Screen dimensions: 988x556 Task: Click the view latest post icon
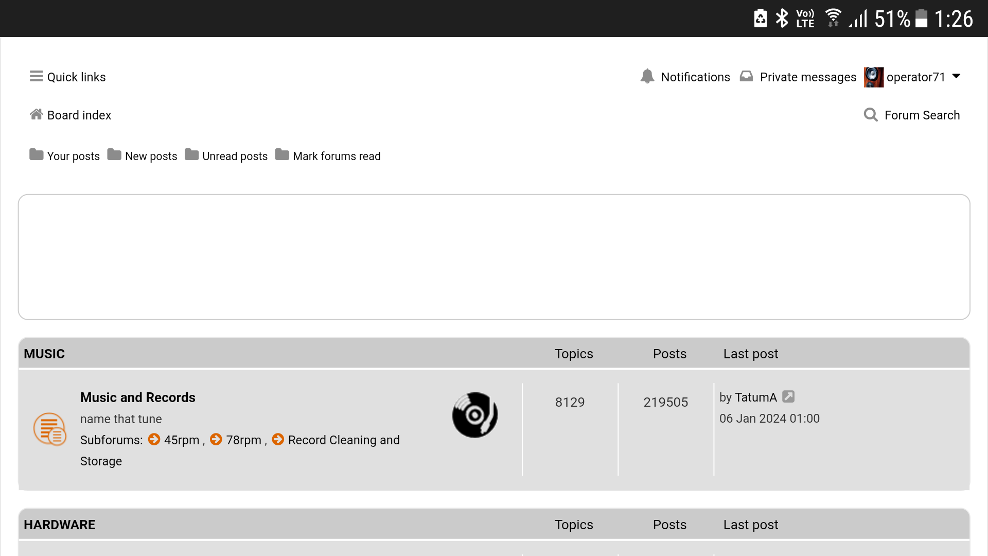[788, 396]
